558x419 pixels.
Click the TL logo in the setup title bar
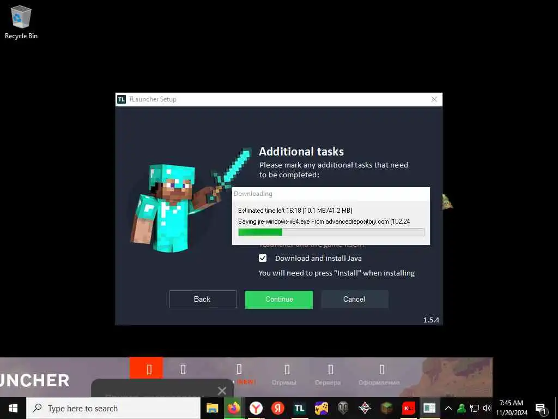click(x=122, y=99)
